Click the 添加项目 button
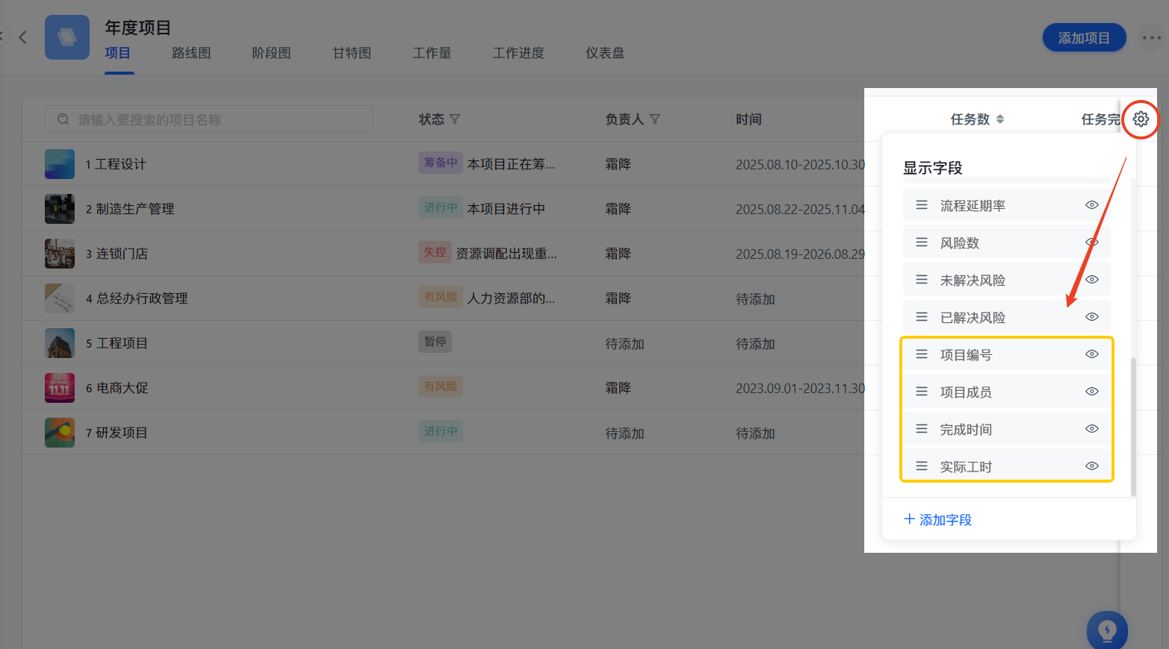 tap(1084, 37)
